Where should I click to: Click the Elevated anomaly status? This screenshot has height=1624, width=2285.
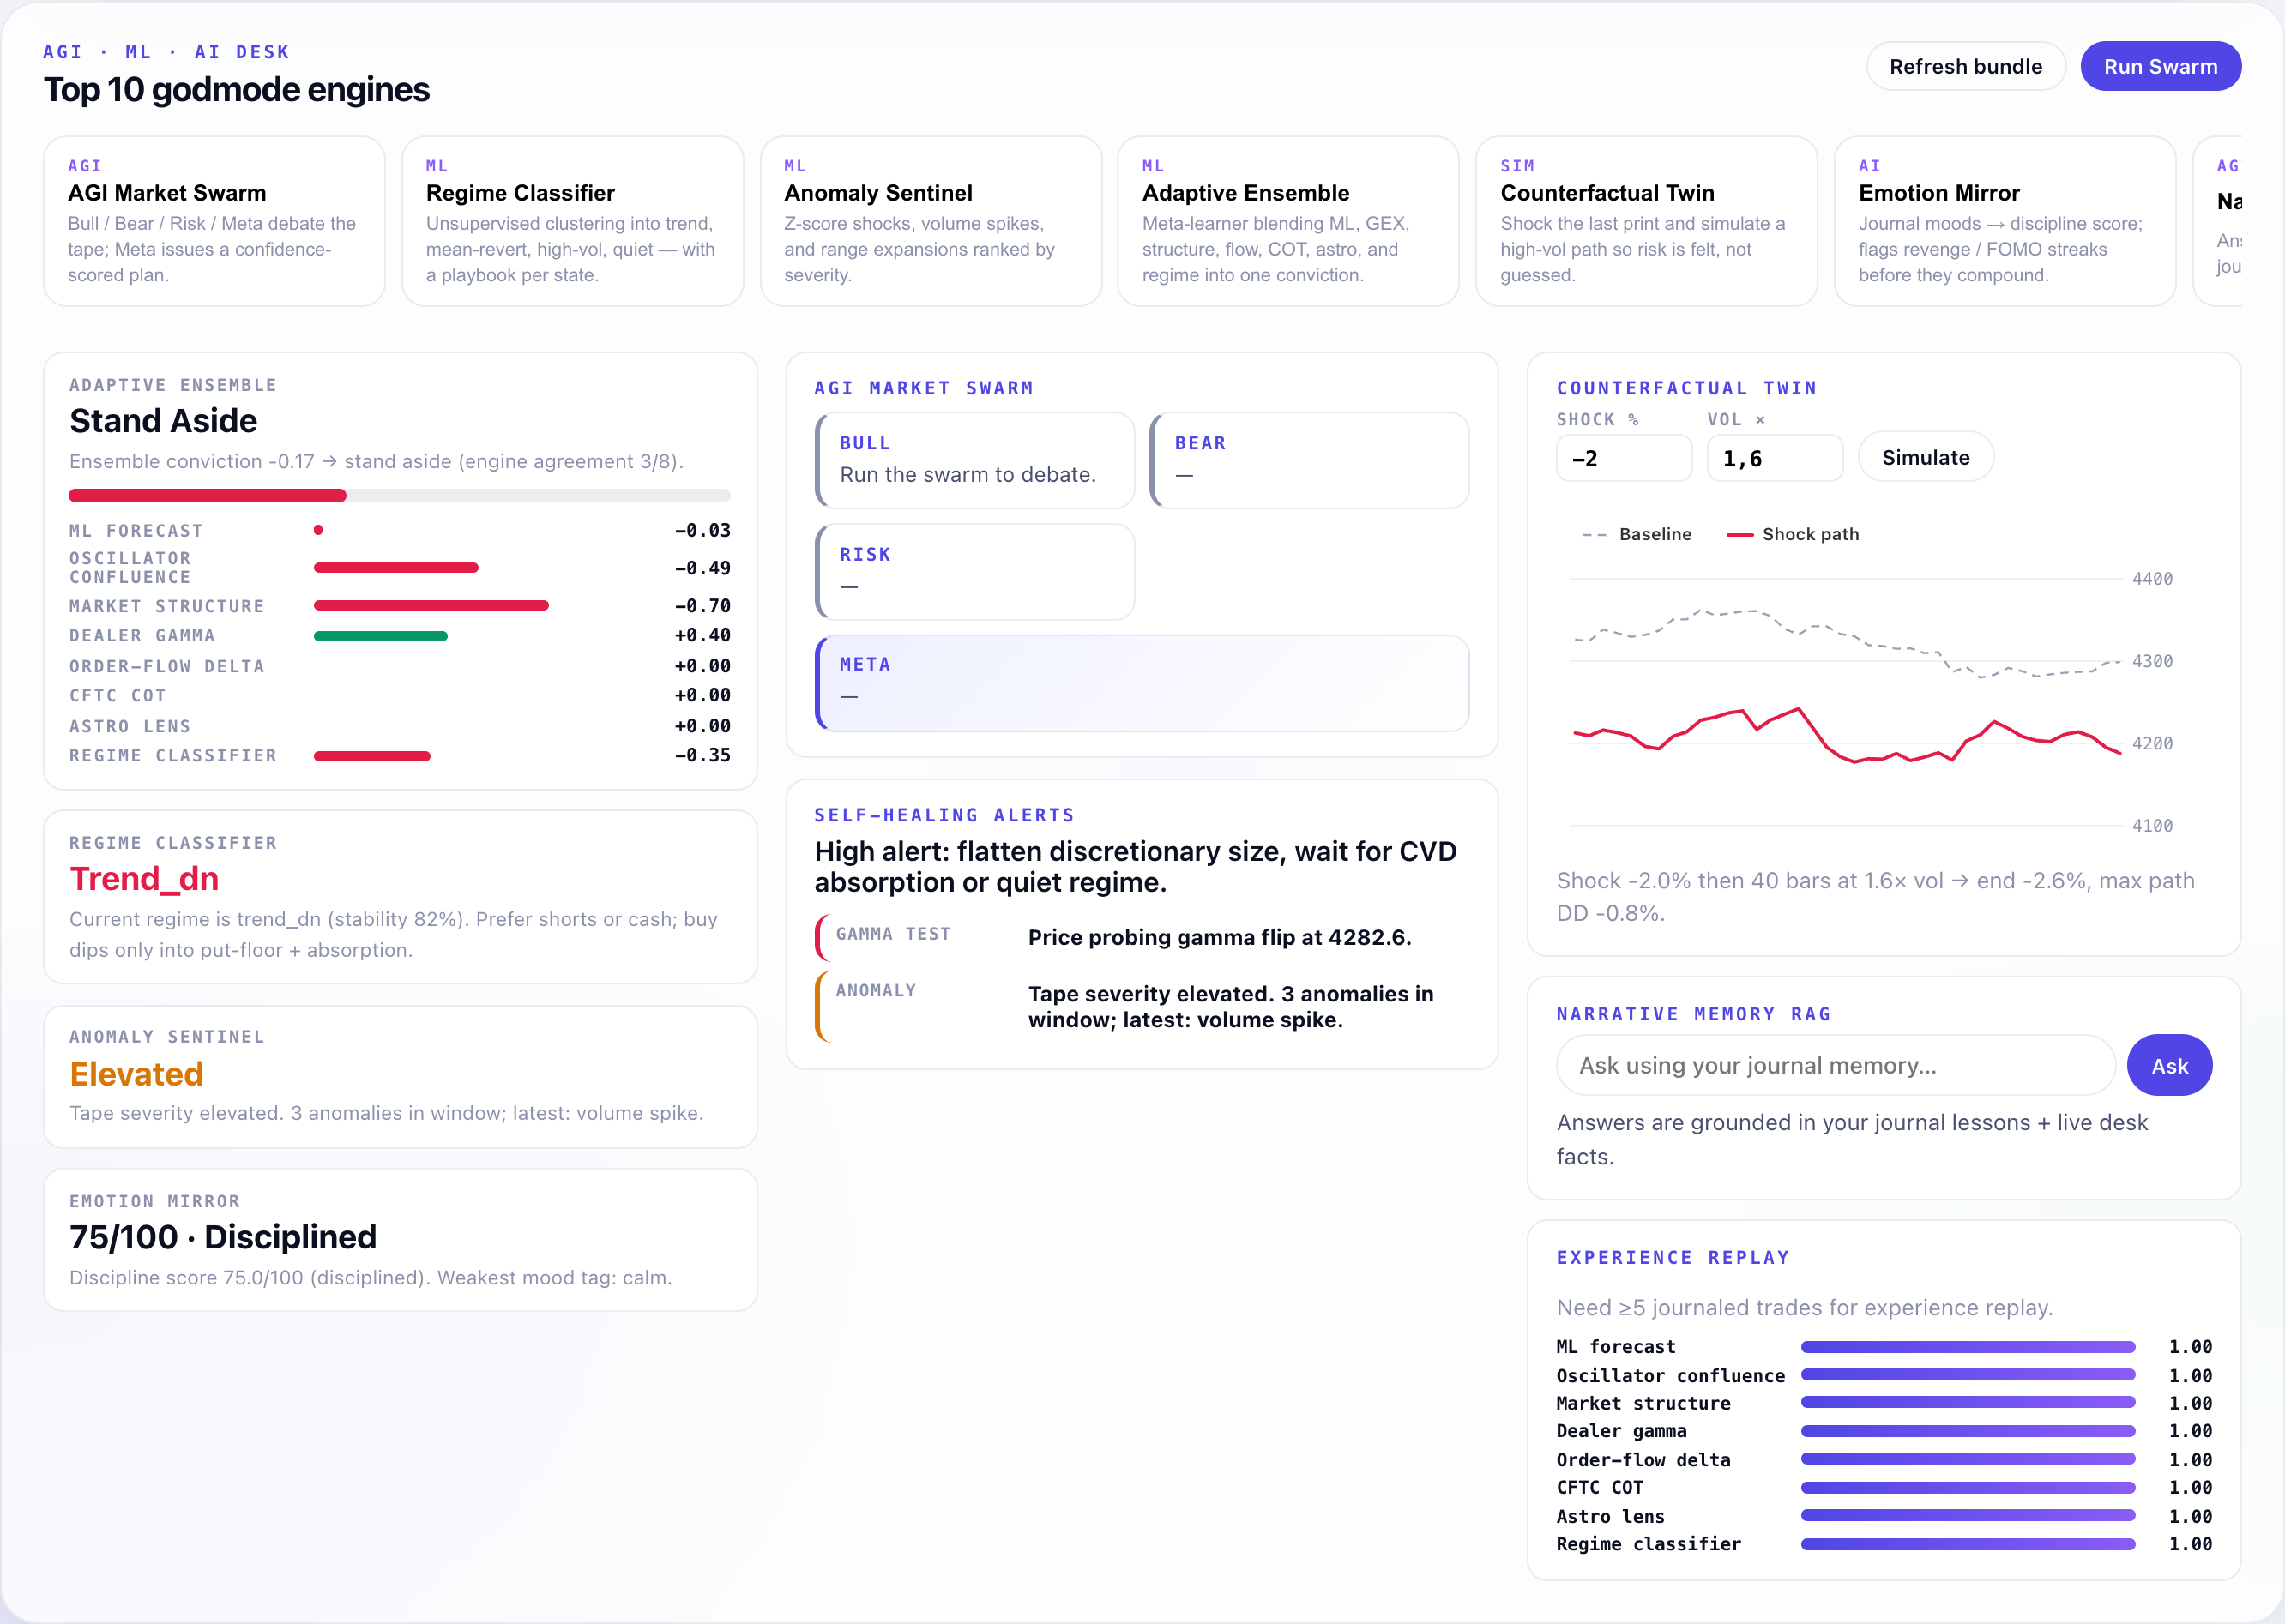136,1073
